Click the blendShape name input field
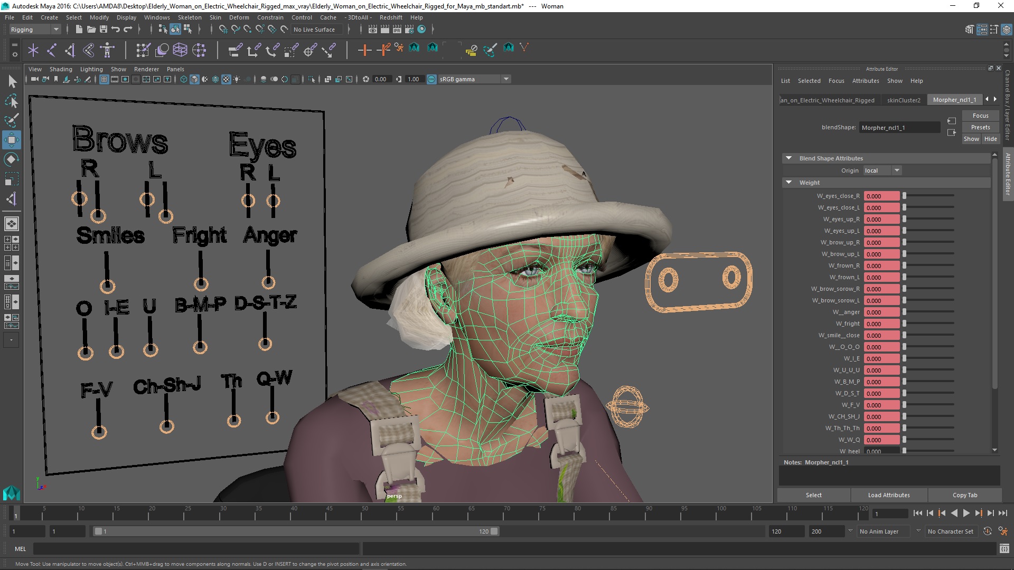Image resolution: width=1014 pixels, height=570 pixels. (900, 127)
